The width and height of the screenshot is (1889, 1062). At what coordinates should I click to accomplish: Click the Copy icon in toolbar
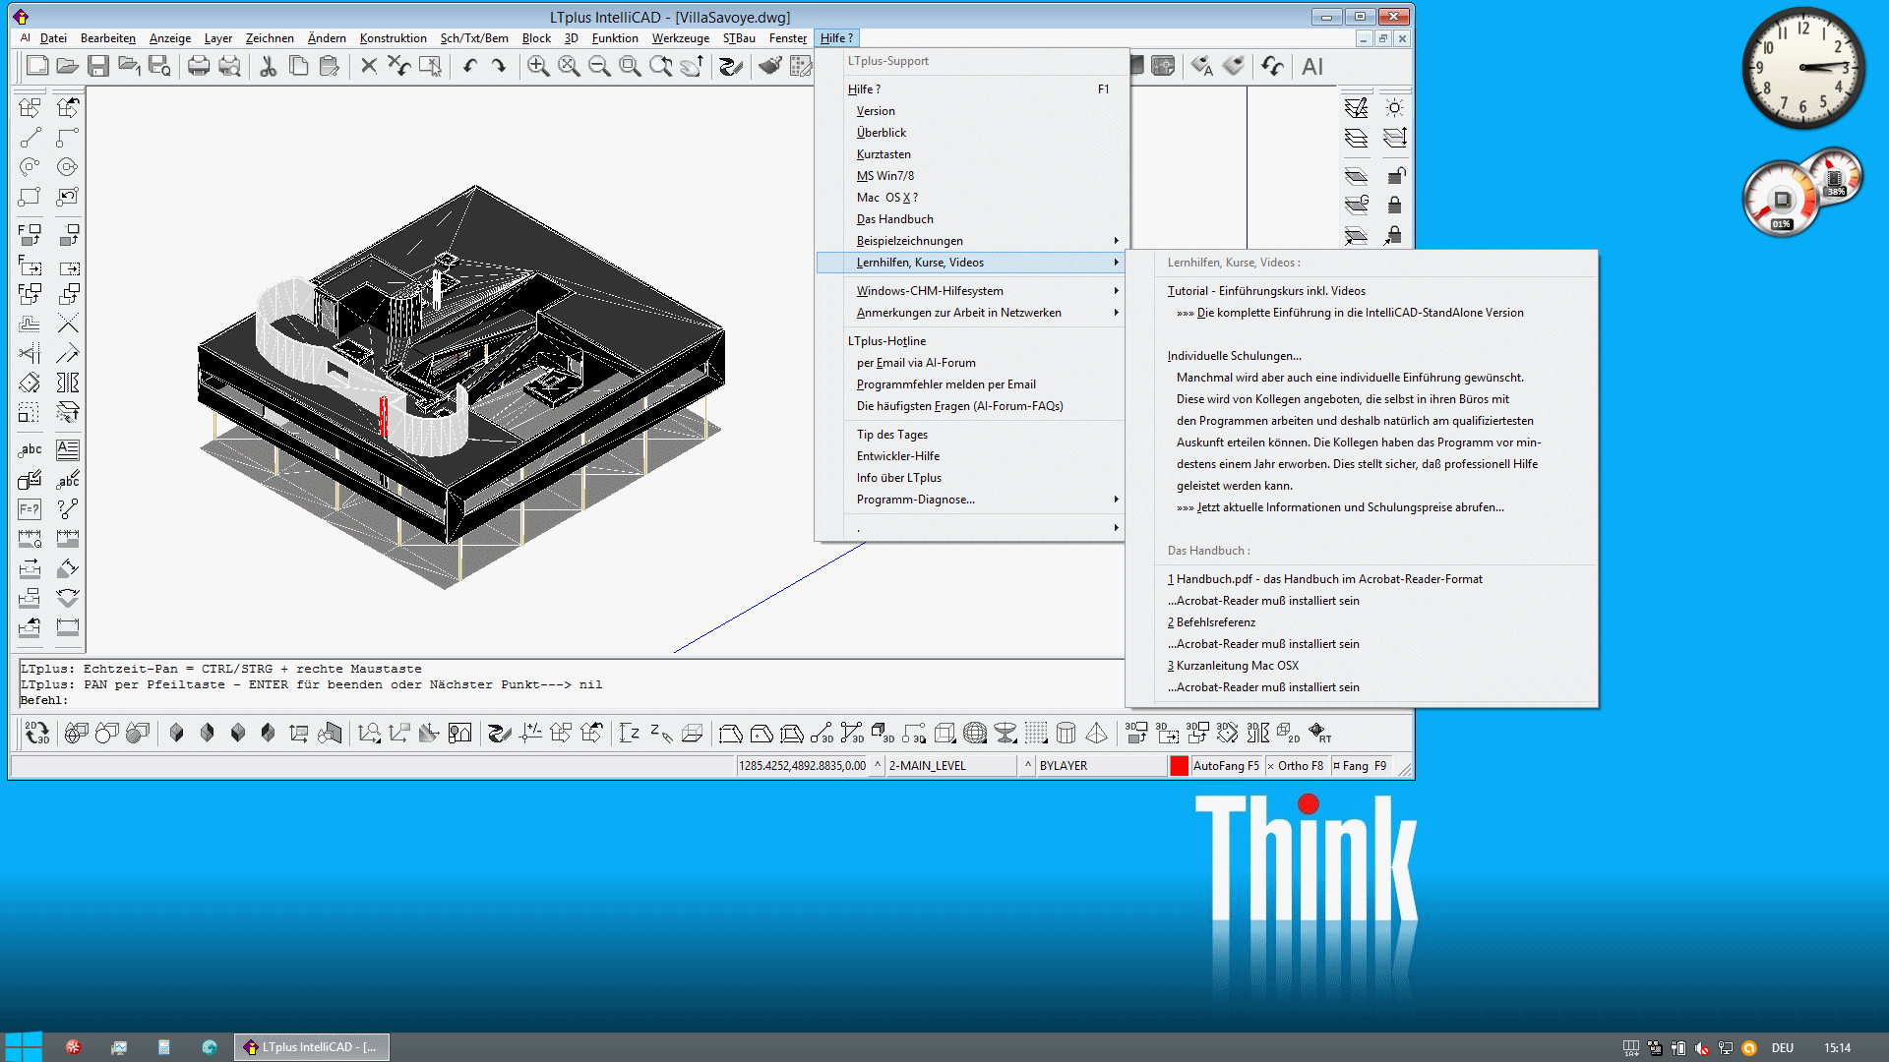[x=299, y=66]
